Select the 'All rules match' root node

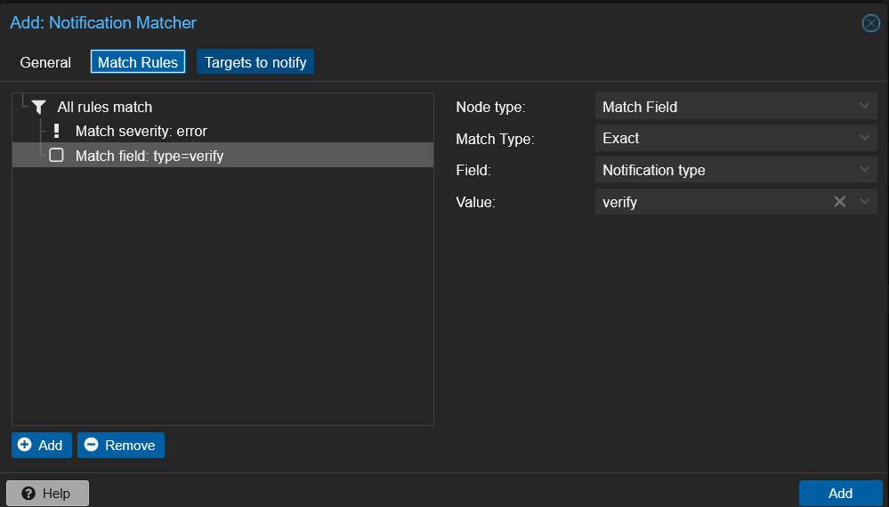coord(105,107)
